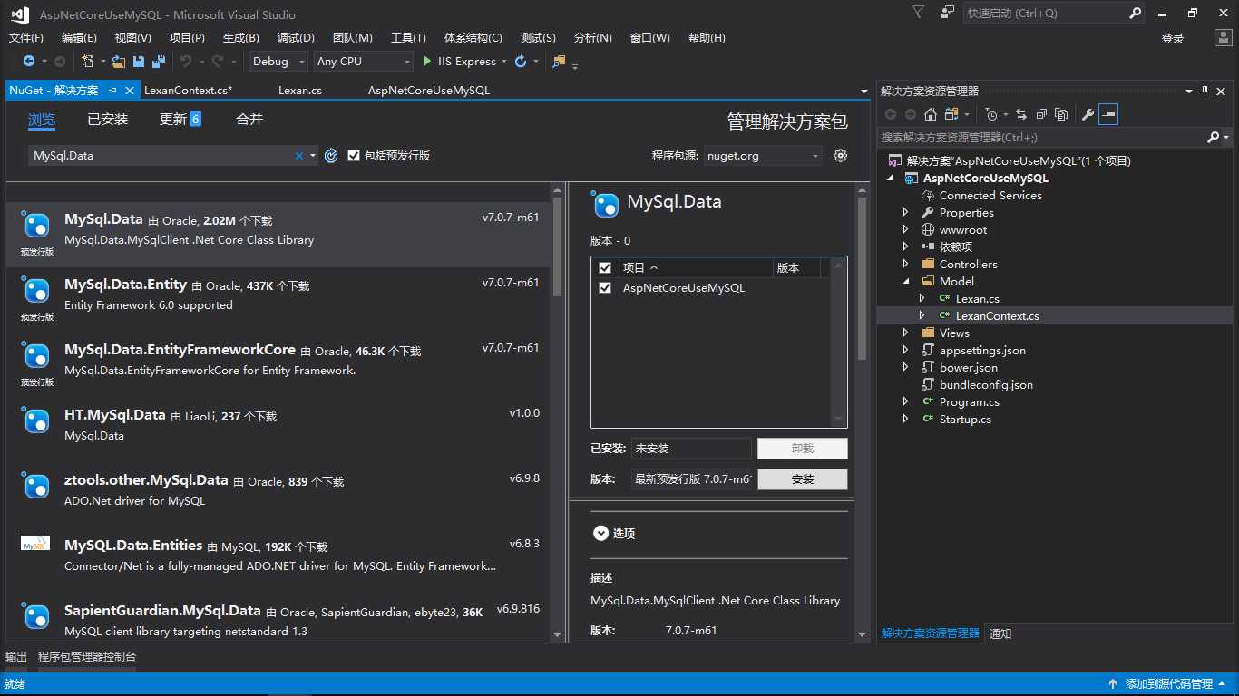Close the NuGet solution tab
Image resolution: width=1239 pixels, height=696 pixels.
tap(130, 91)
